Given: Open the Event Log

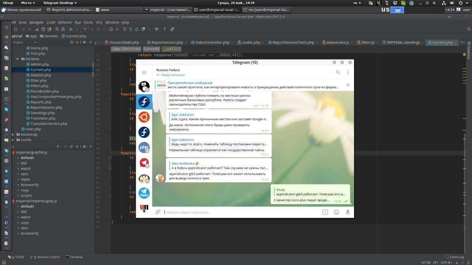Looking at the screenshot, I should [454, 257].
